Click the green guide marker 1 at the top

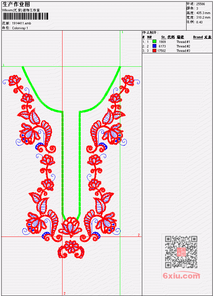click(122, 32)
